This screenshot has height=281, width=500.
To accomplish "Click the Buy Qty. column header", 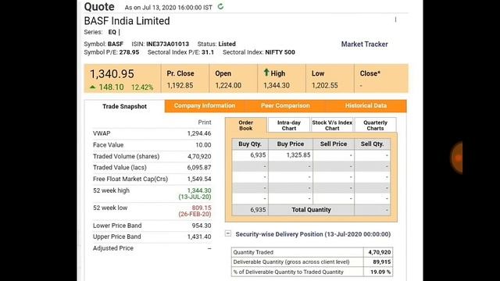I will pos(250,144).
